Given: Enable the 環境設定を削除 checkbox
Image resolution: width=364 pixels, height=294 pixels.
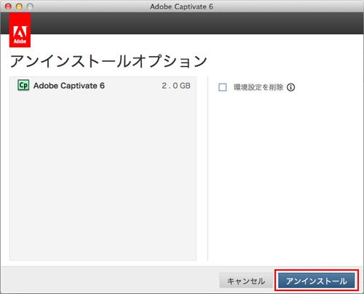Looking at the screenshot, I should [x=223, y=87].
